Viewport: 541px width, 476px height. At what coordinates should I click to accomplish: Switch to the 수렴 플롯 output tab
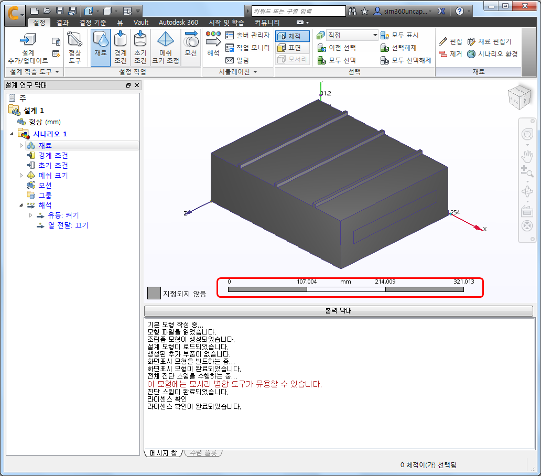point(203,453)
